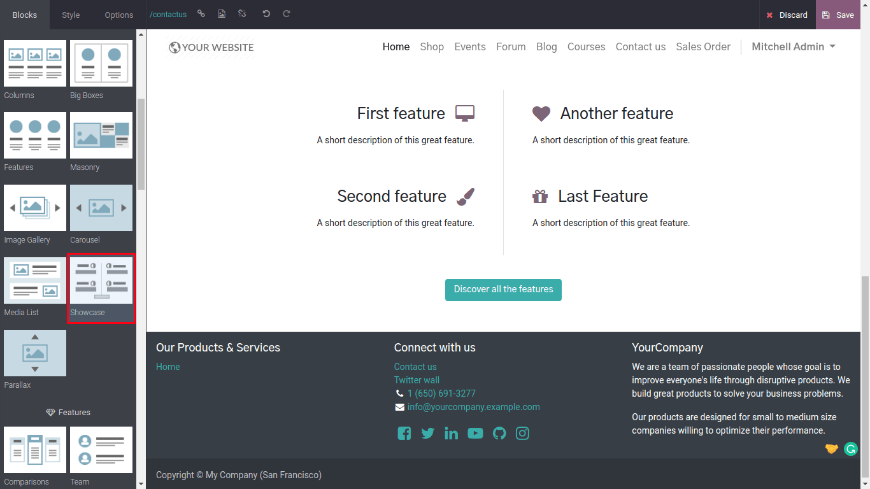Select the Image Gallery block
The image size is (870, 489).
pos(35,208)
